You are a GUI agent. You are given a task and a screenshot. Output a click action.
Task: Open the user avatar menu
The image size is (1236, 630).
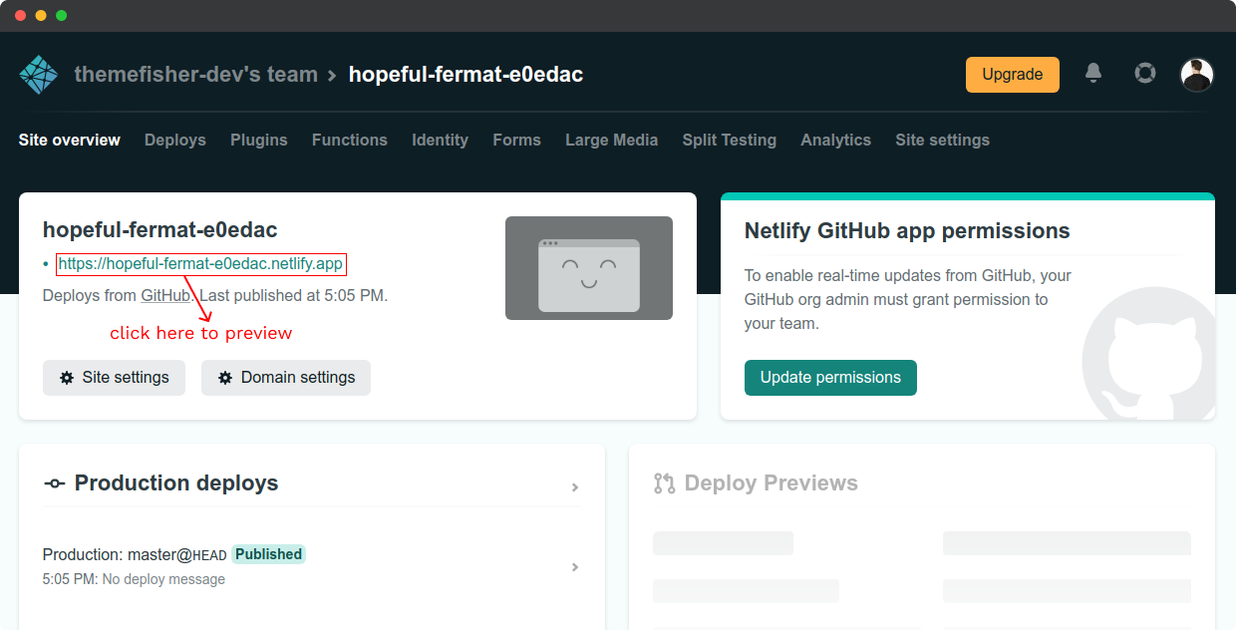(x=1197, y=75)
